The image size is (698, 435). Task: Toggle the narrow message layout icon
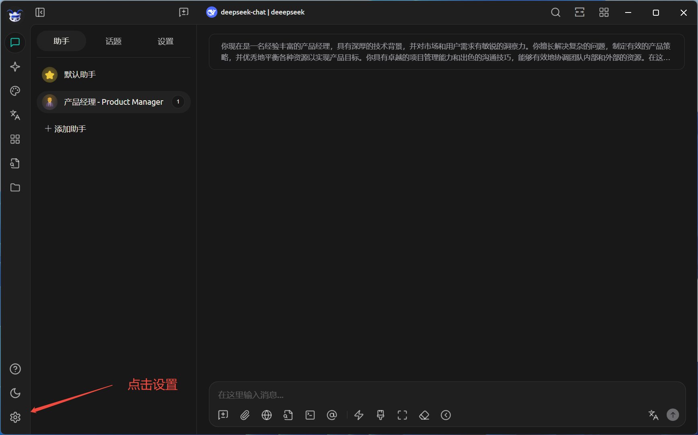(x=580, y=12)
